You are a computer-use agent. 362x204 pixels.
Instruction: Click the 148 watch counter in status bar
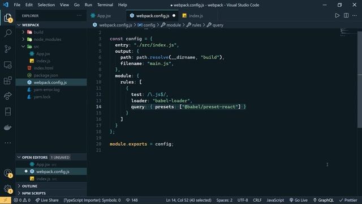tap(132, 200)
